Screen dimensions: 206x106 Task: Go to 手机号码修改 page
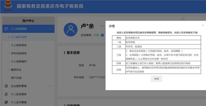tap(19, 53)
